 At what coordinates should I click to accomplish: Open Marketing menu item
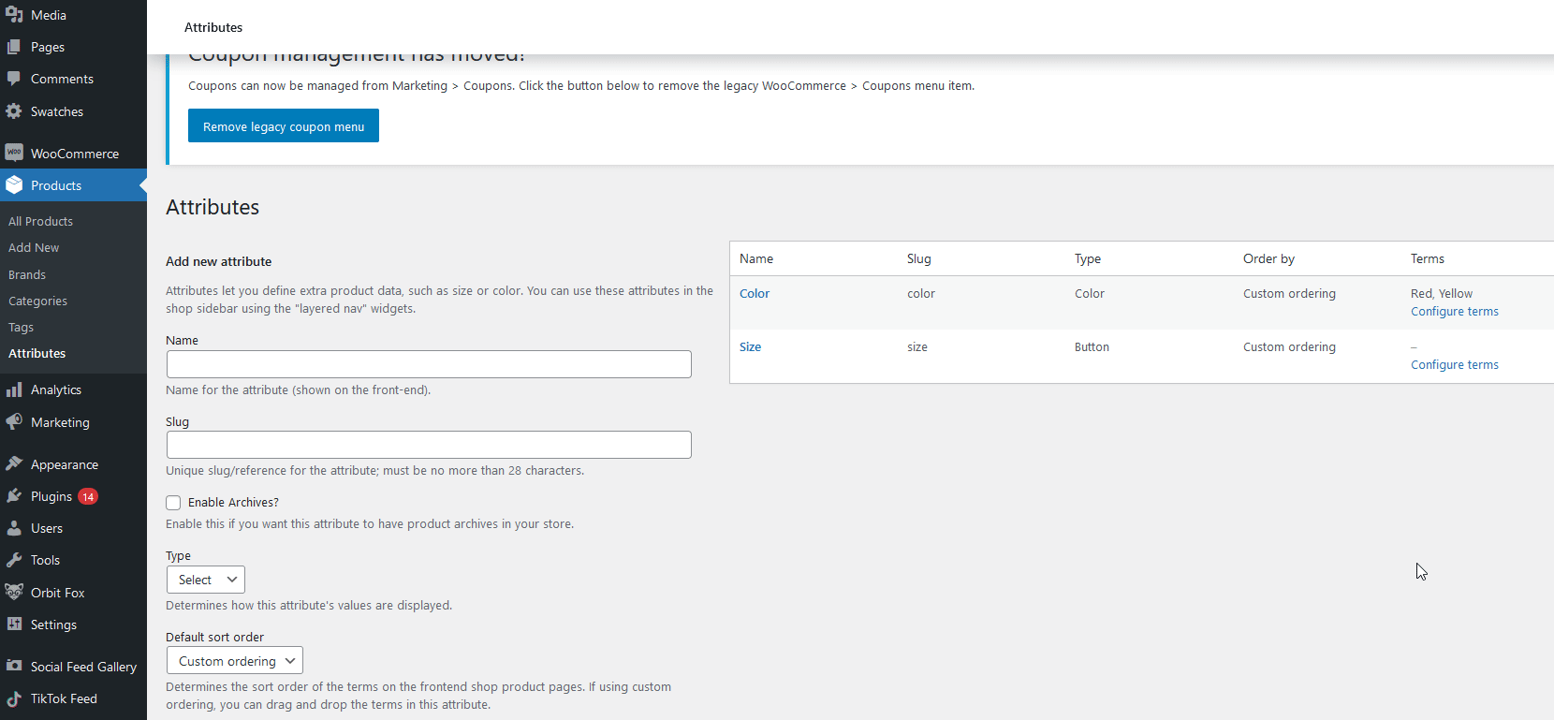point(60,422)
